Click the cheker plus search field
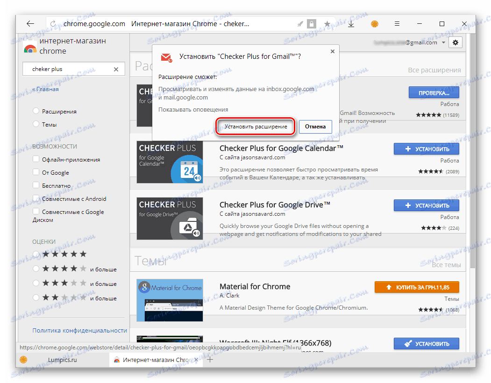 coord(74,69)
